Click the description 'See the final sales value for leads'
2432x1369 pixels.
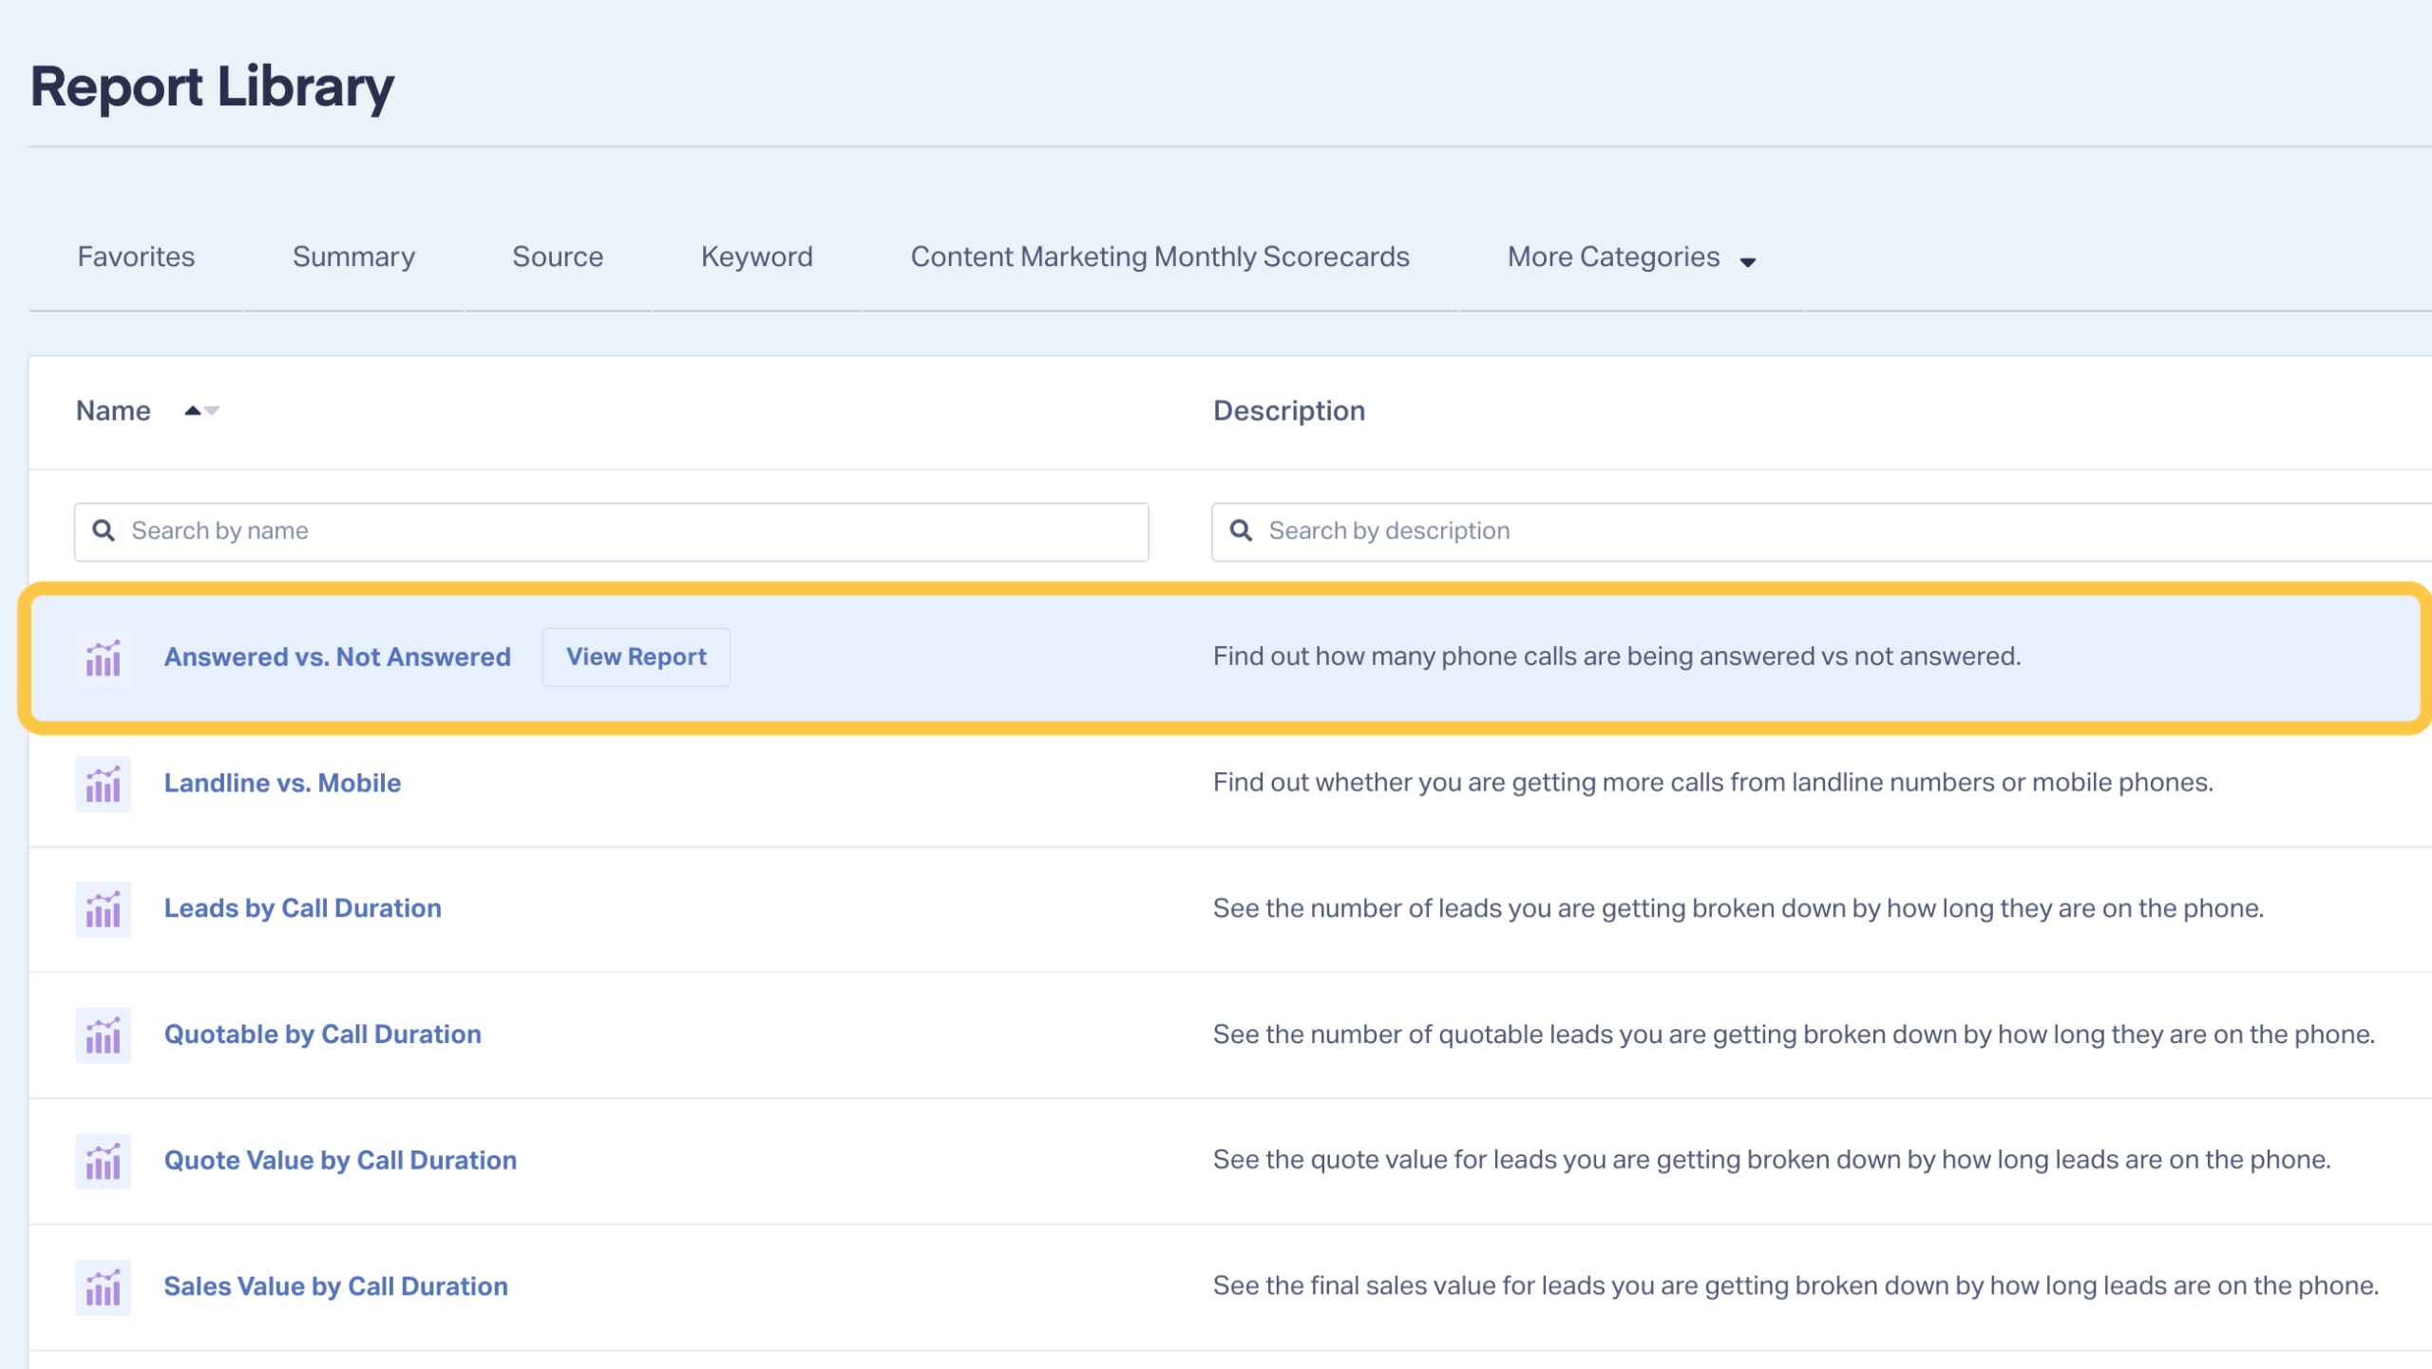click(x=1795, y=1286)
